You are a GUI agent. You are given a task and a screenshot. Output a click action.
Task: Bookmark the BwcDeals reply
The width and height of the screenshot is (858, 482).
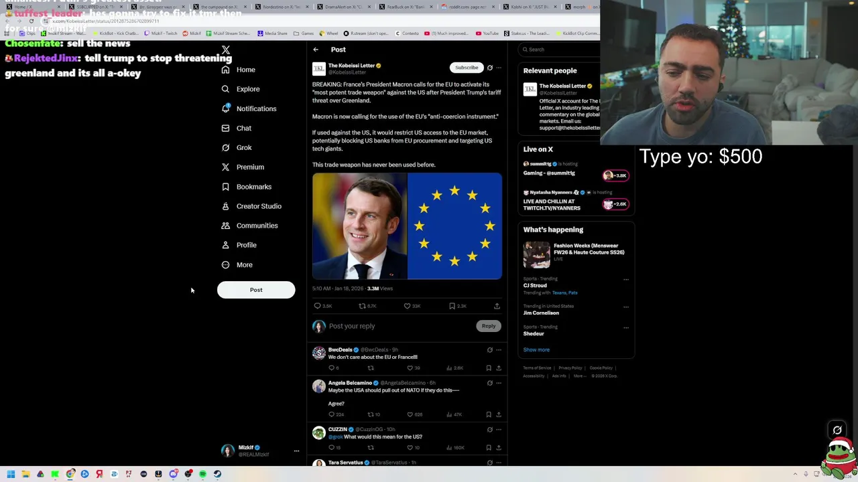point(489,368)
